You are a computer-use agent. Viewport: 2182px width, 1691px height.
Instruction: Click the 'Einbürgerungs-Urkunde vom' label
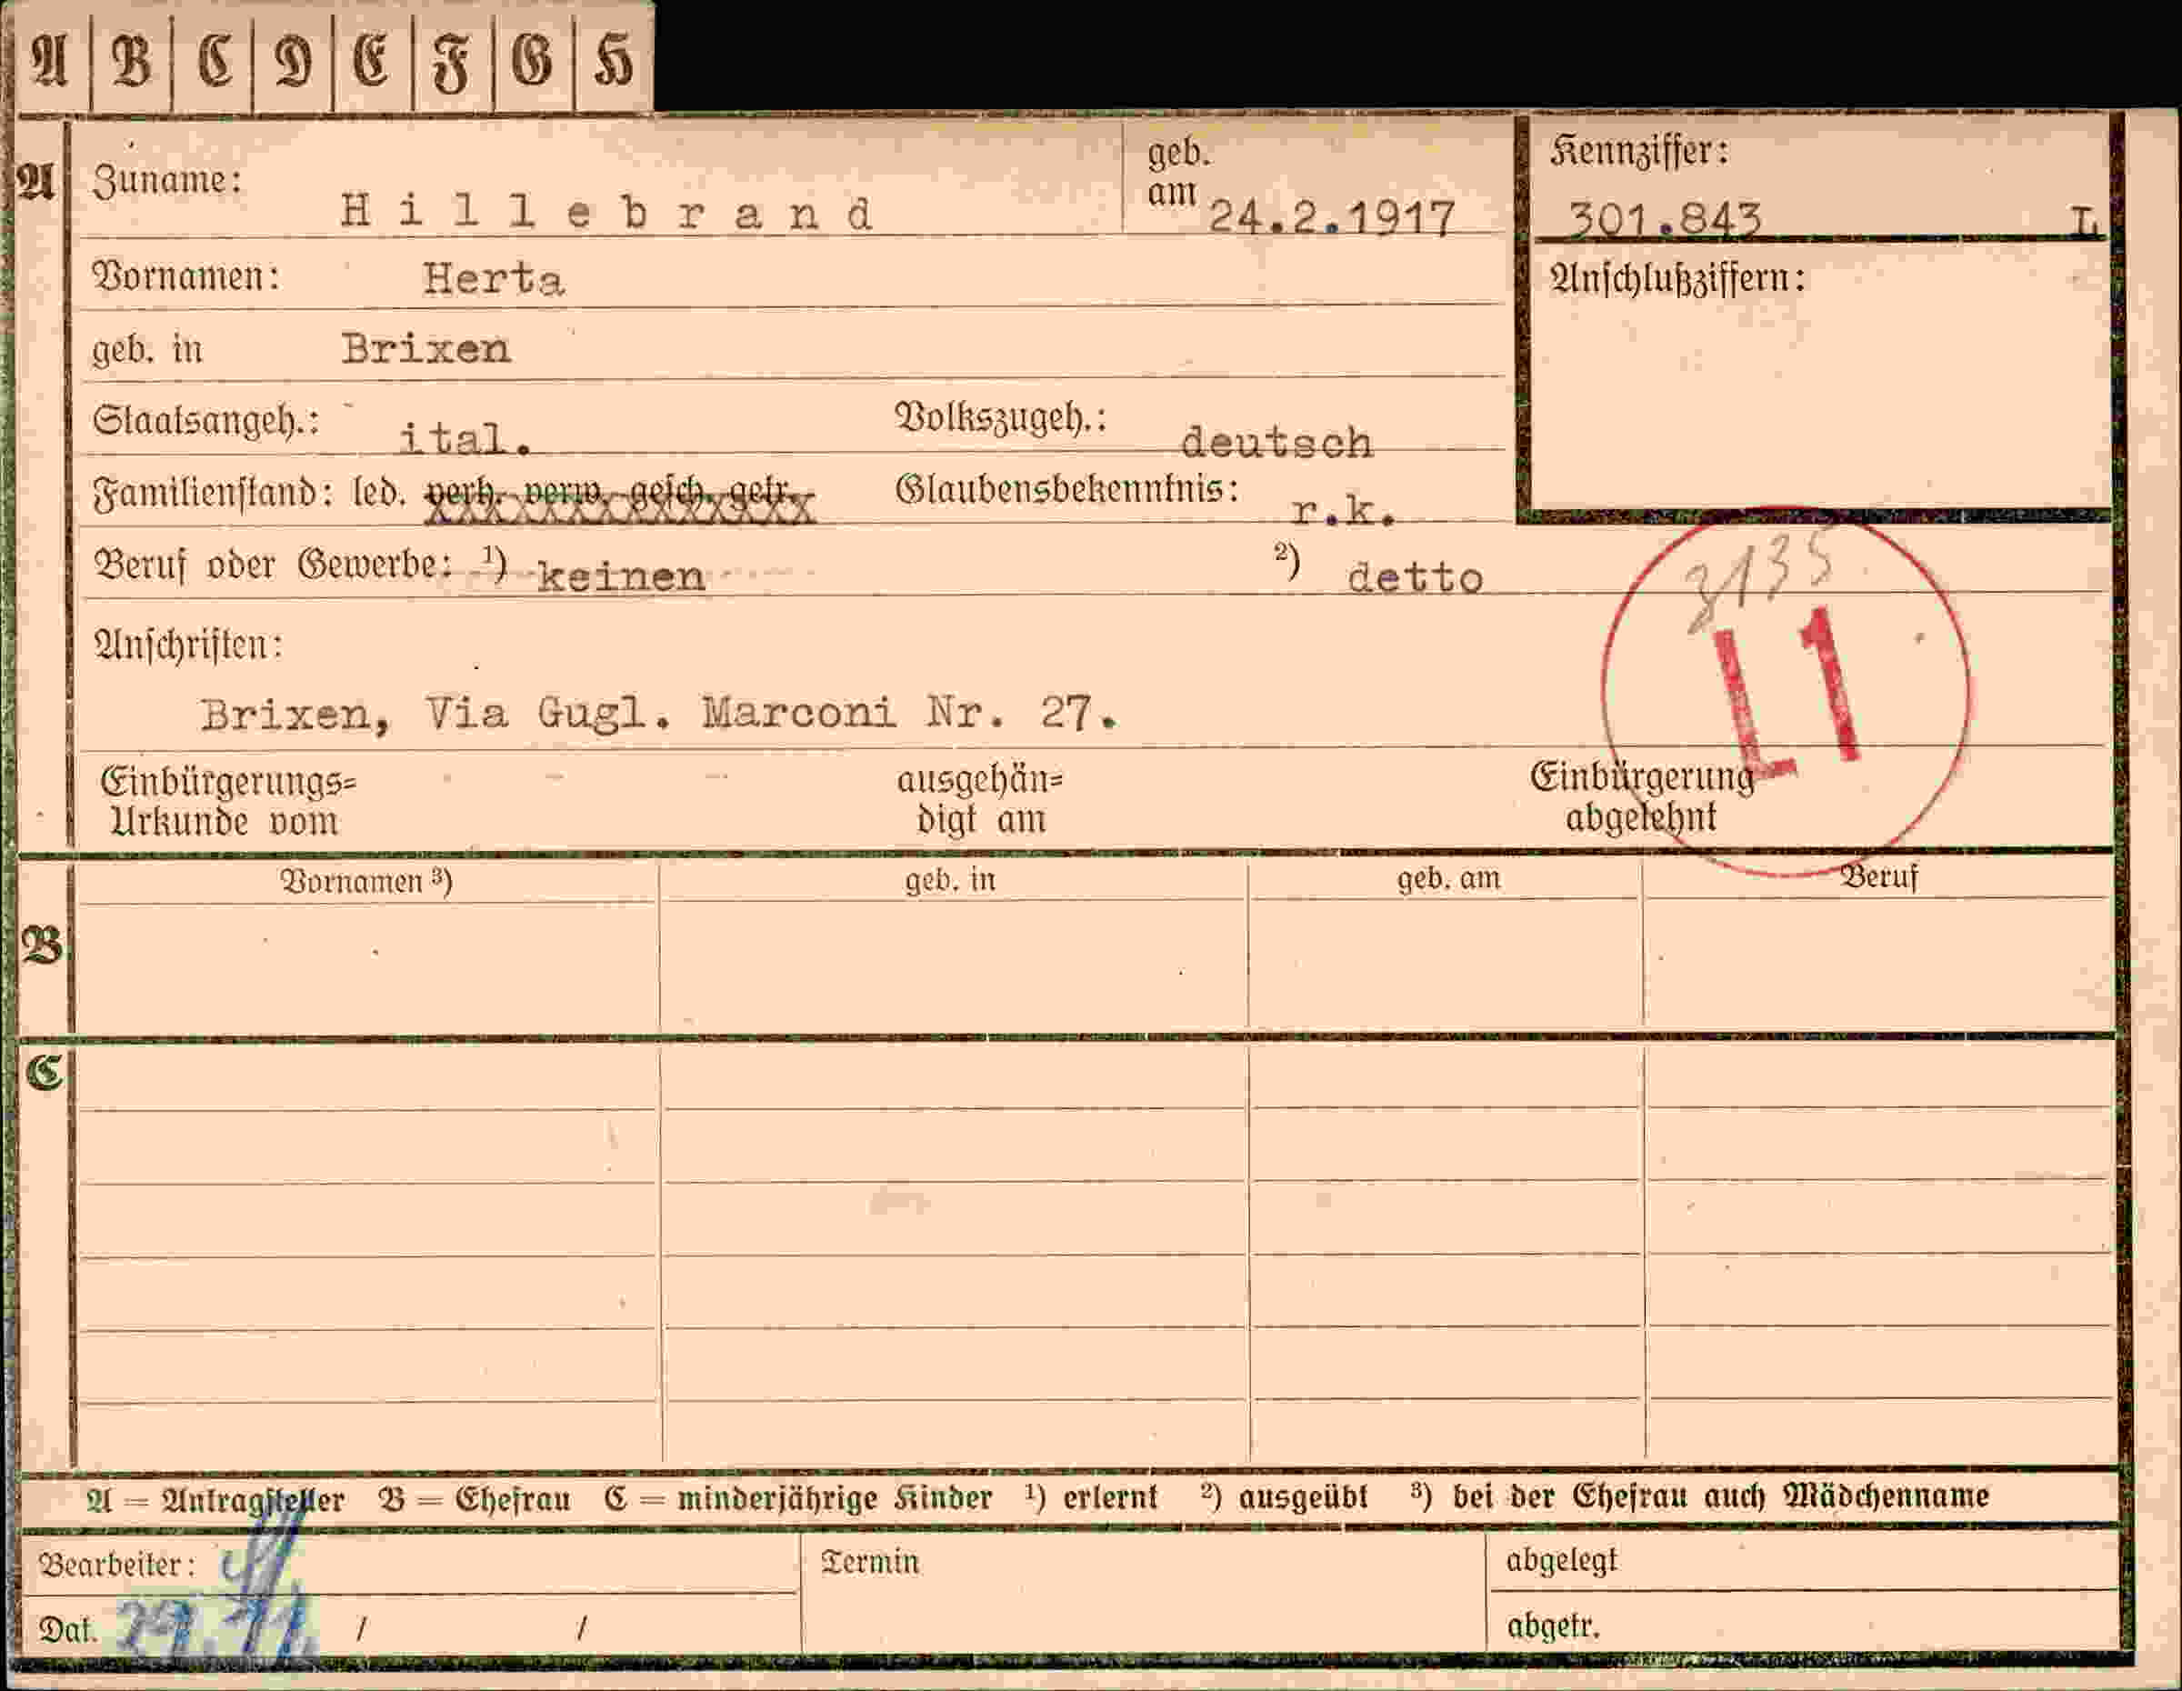(x=228, y=801)
